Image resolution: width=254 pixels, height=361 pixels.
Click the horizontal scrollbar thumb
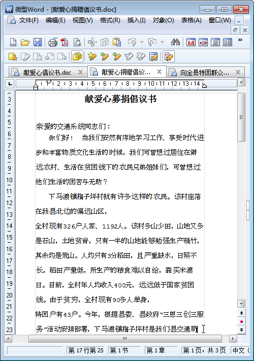pyautogui.click(x=125, y=339)
